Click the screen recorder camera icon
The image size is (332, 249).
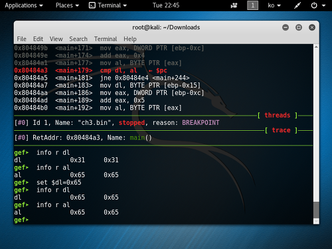[x=234, y=5]
